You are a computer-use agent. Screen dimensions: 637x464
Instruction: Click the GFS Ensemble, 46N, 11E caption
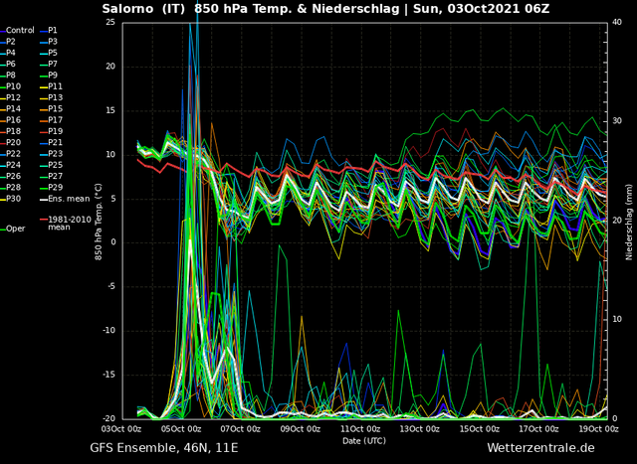pos(163,448)
